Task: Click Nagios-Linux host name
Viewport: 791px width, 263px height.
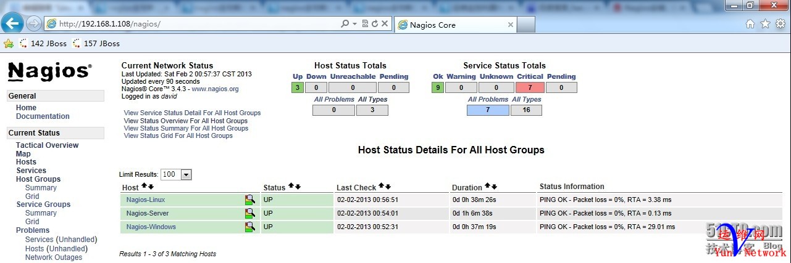Action: (145, 200)
